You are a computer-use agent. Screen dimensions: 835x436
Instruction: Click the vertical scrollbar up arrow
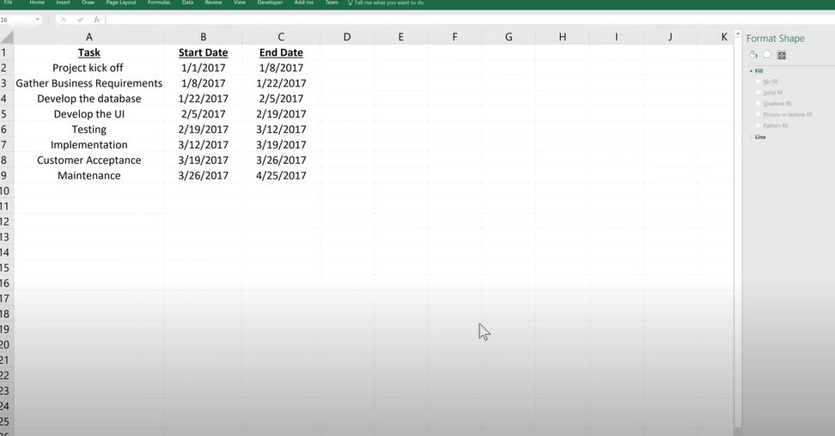point(738,34)
